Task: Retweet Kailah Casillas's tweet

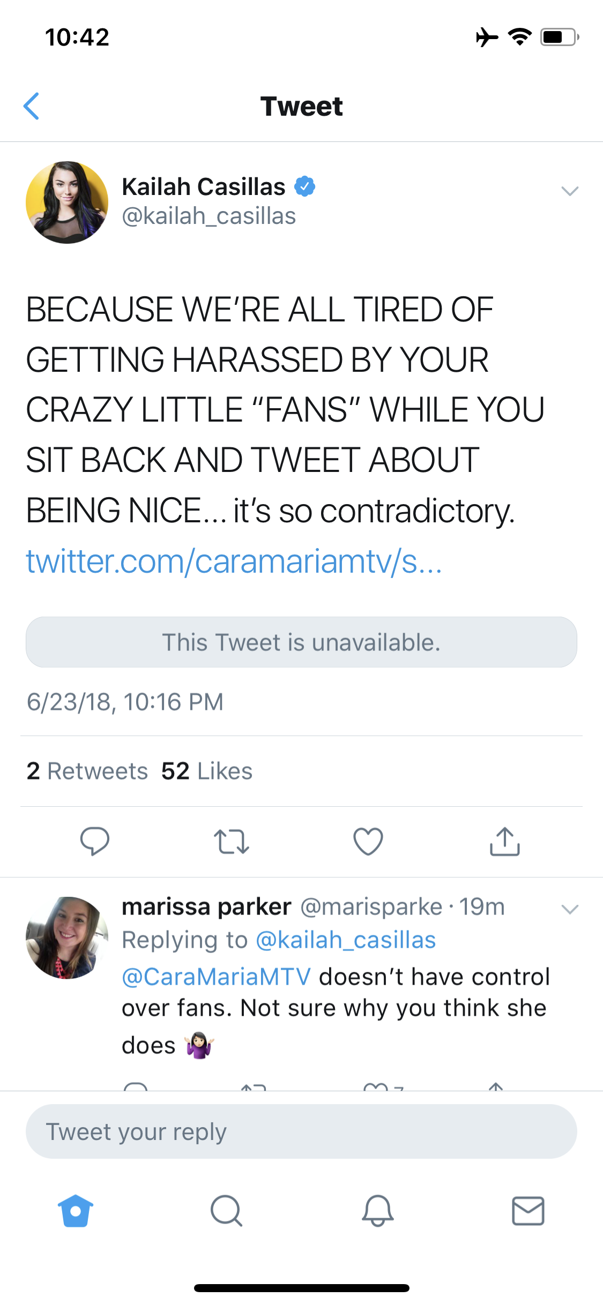Action: pyautogui.click(x=231, y=841)
